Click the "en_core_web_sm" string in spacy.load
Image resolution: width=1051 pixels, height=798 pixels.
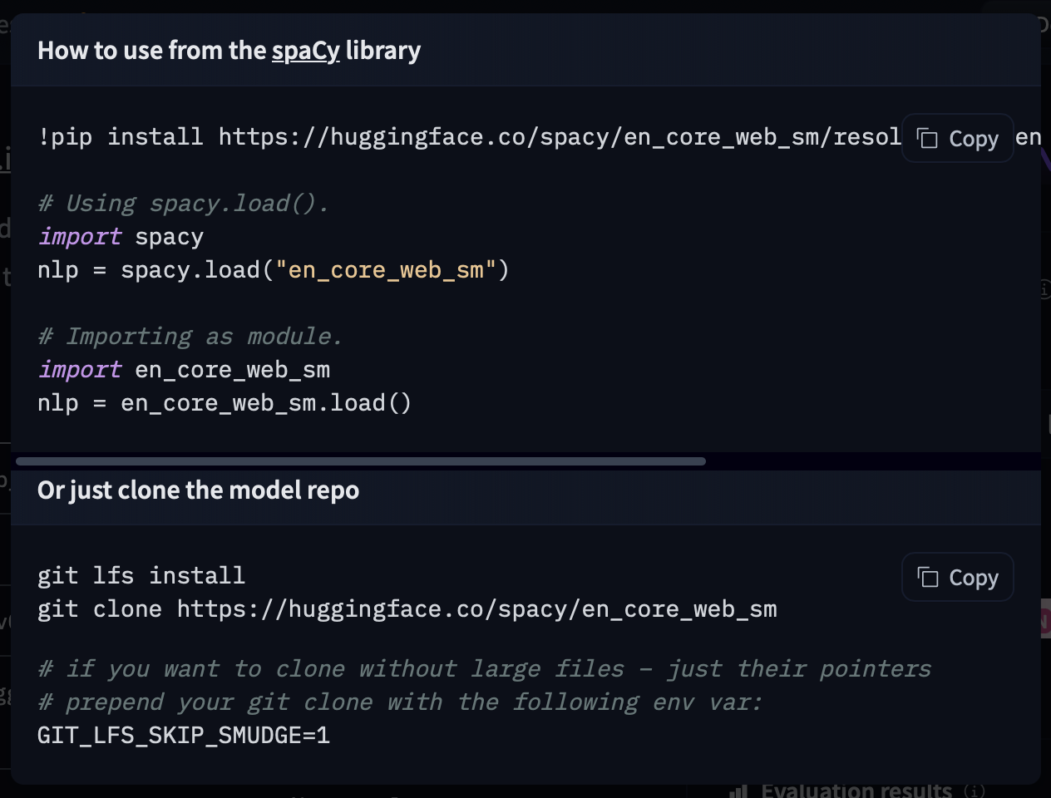tap(386, 270)
